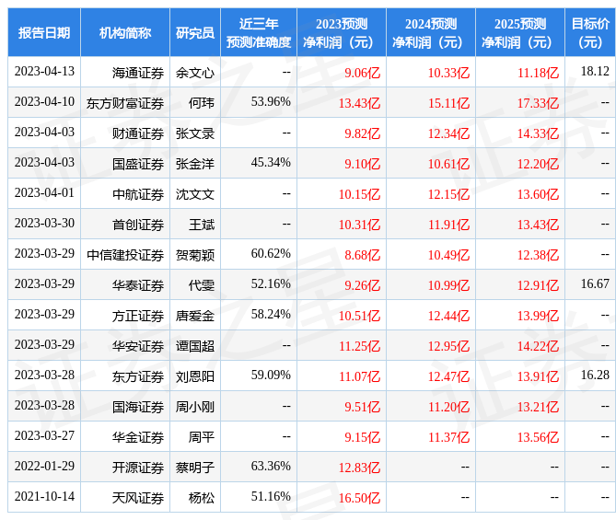Select the 2023-03-30 report date cell

click(44, 224)
